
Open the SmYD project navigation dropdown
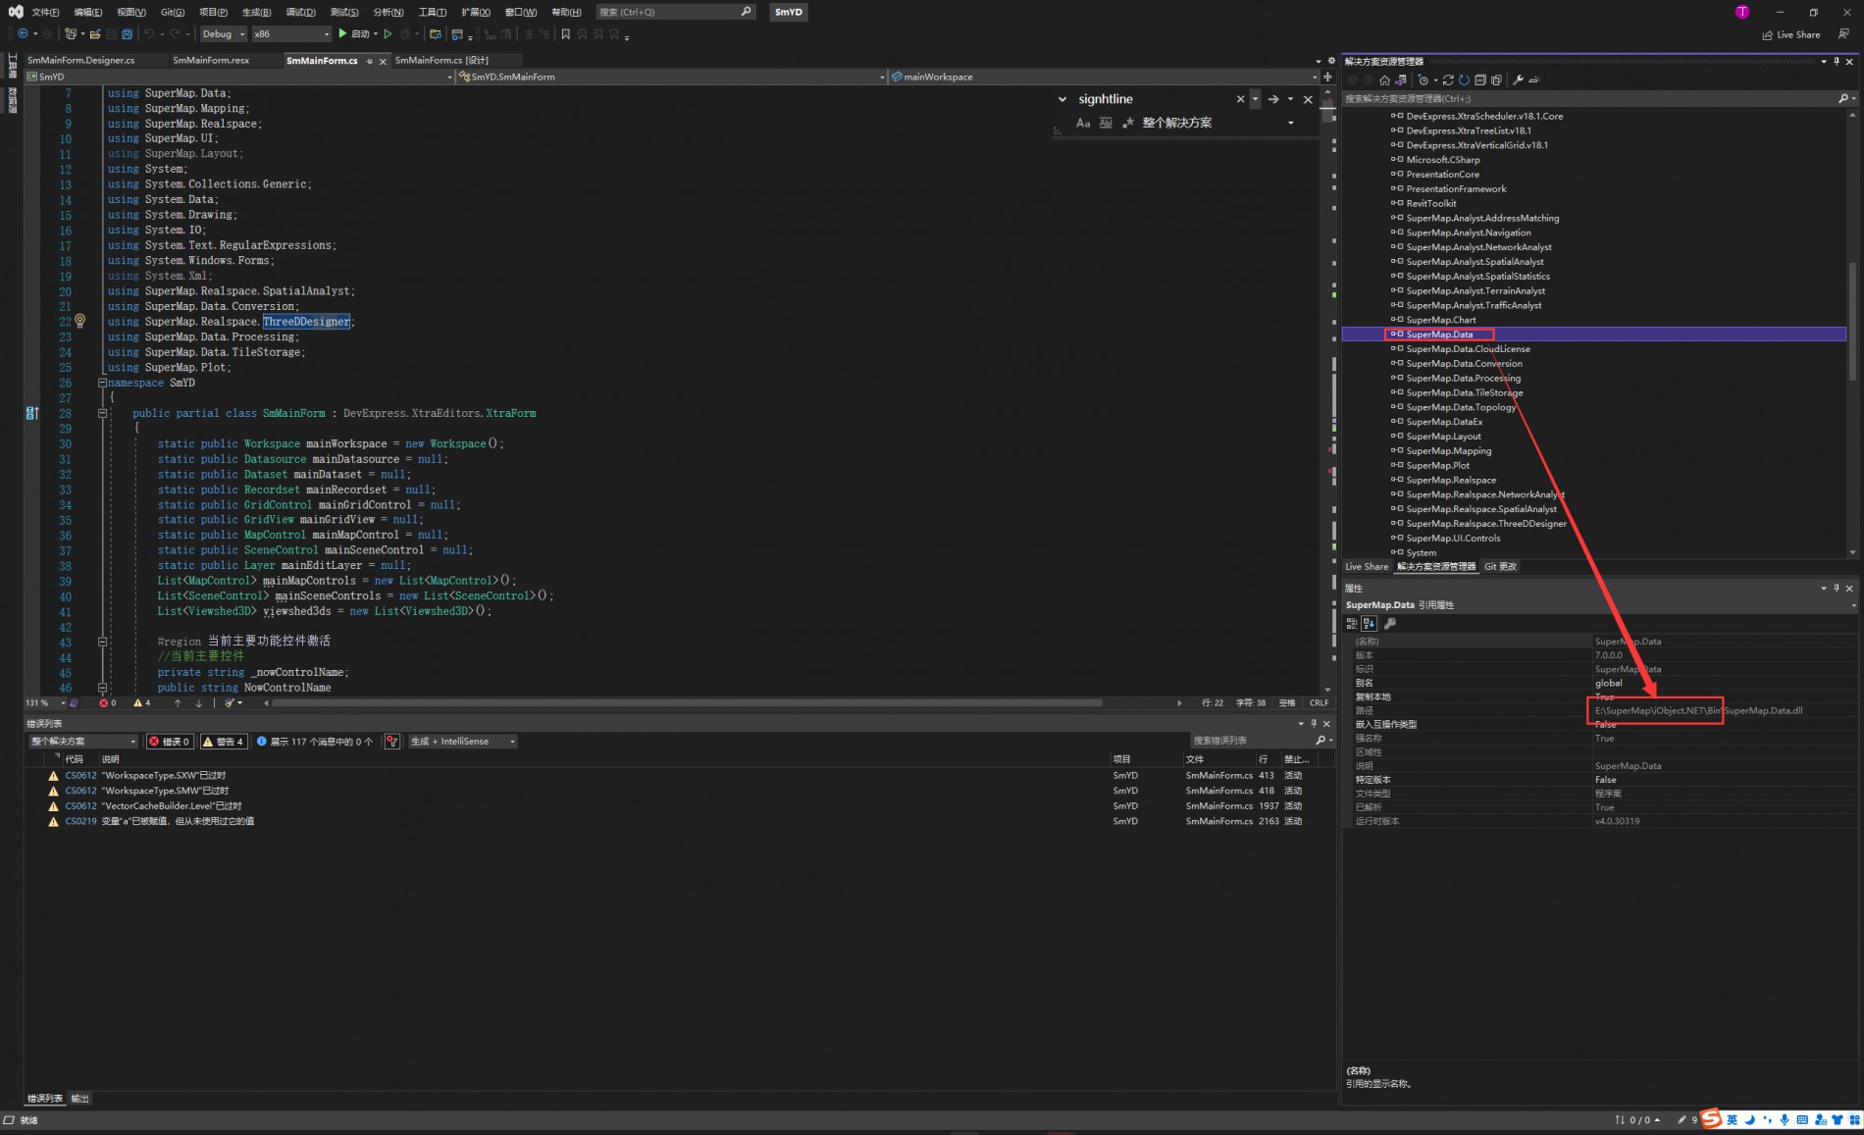239,77
